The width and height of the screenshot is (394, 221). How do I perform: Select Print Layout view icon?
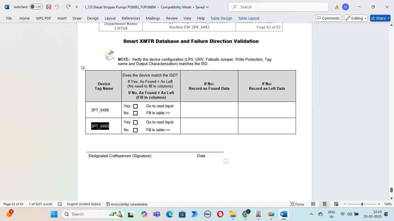(324, 204)
